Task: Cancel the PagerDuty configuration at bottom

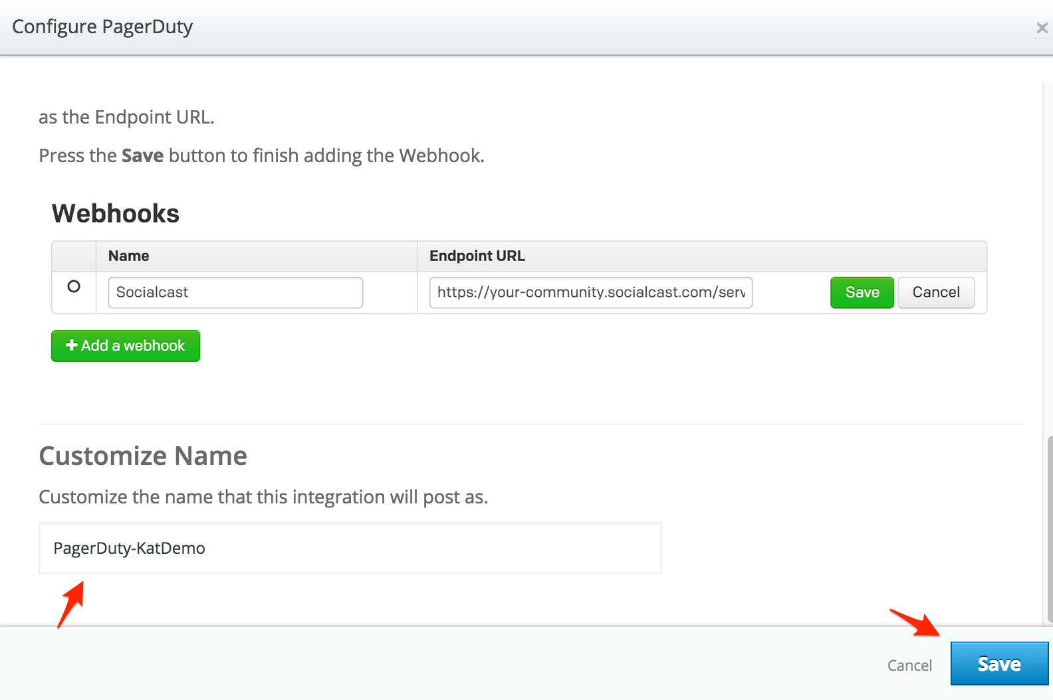Action: click(x=909, y=665)
